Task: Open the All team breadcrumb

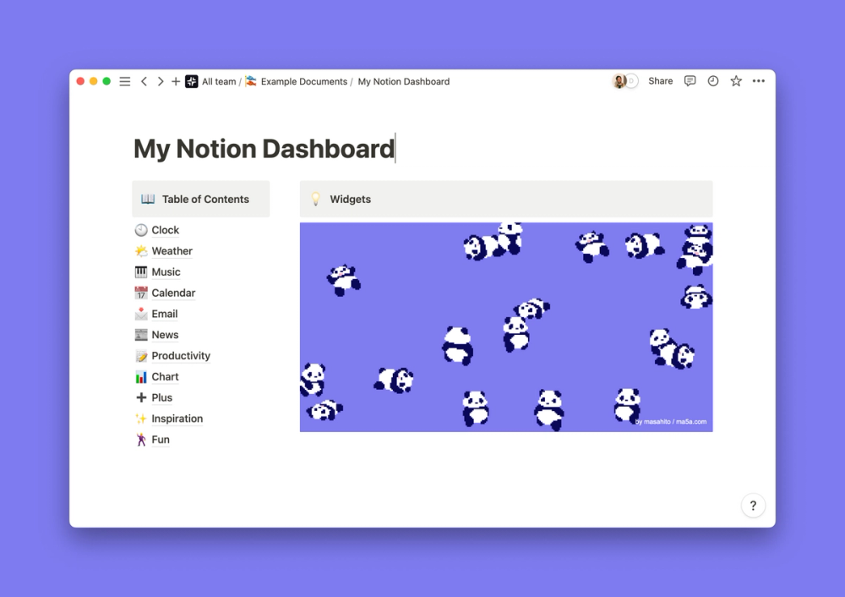Action: [219, 81]
